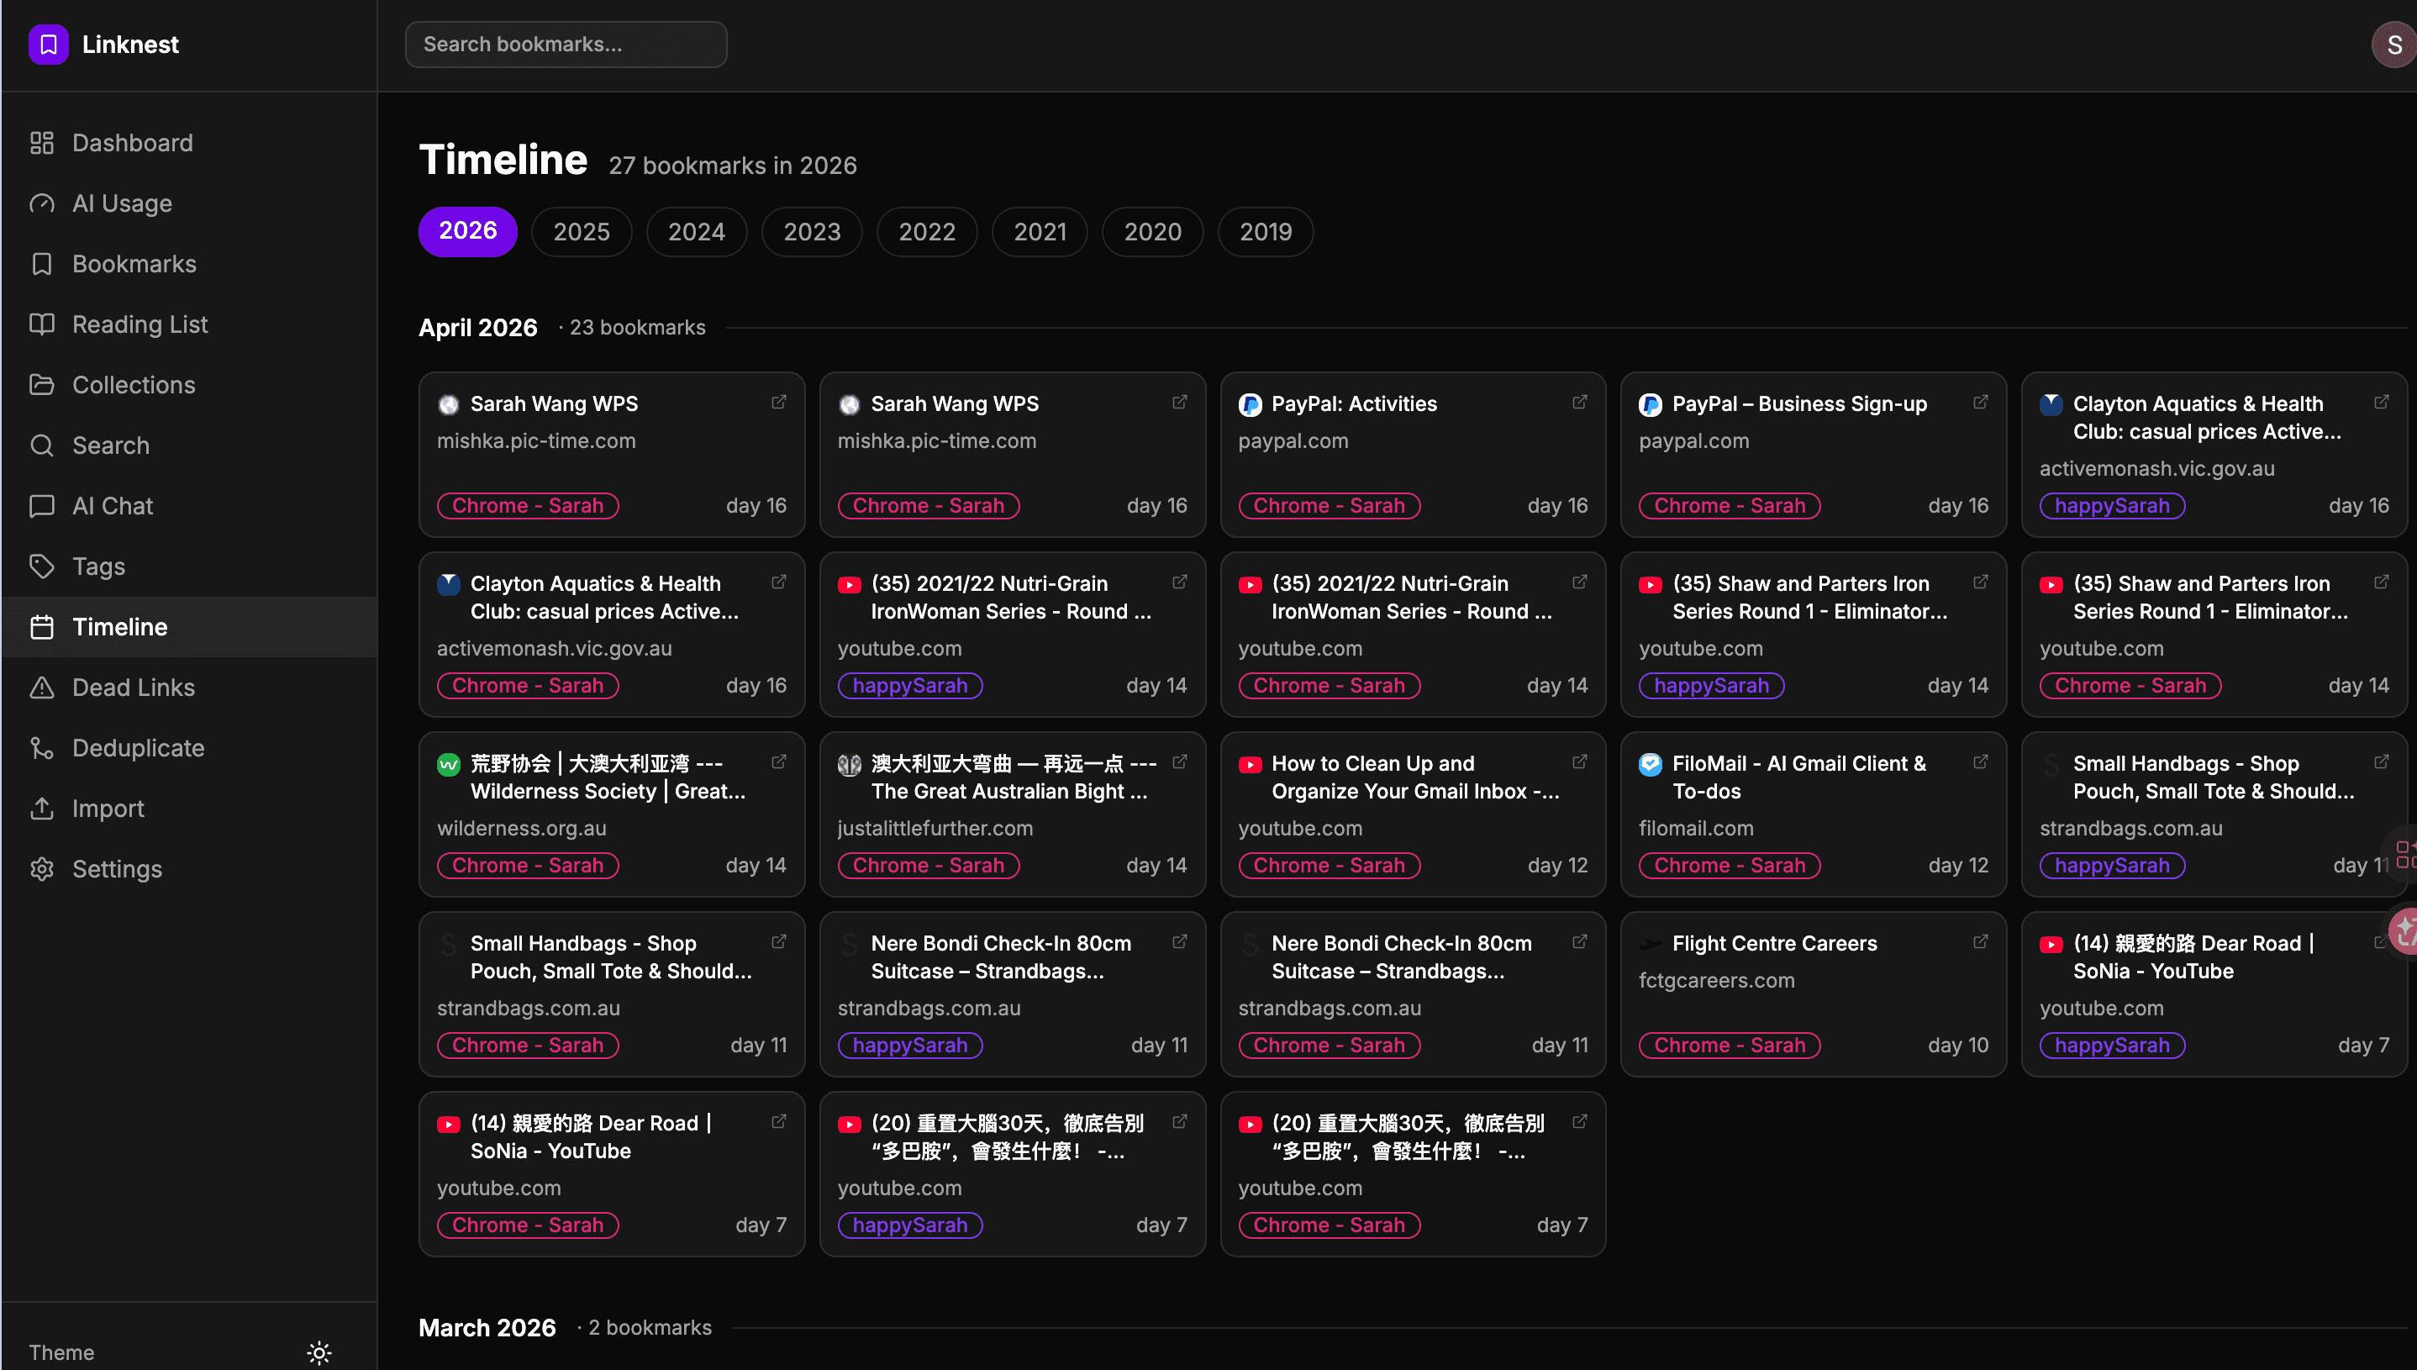Click the PayPal favicon on PayPal: Activities card
Image resolution: width=2417 pixels, height=1370 pixels.
tap(1251, 404)
